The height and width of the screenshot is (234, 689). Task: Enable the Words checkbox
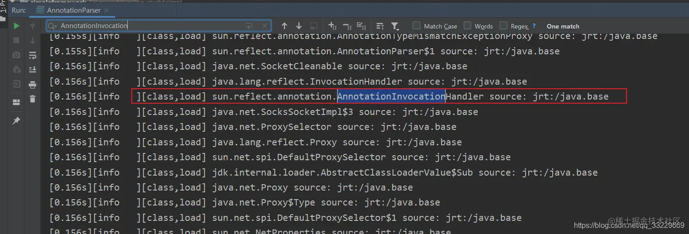pos(468,25)
